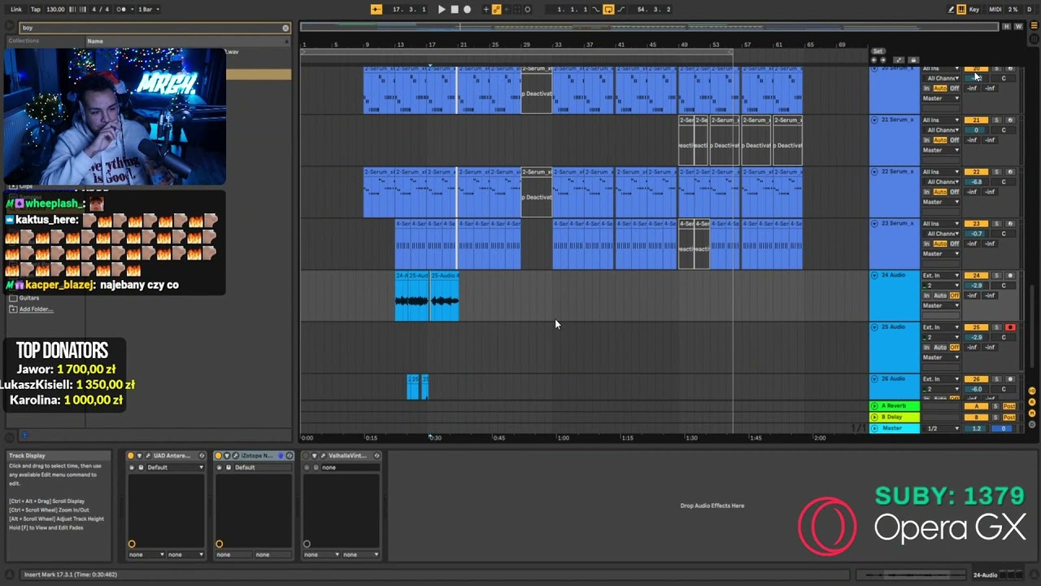Set track 21 monitoring to In

[926, 140]
